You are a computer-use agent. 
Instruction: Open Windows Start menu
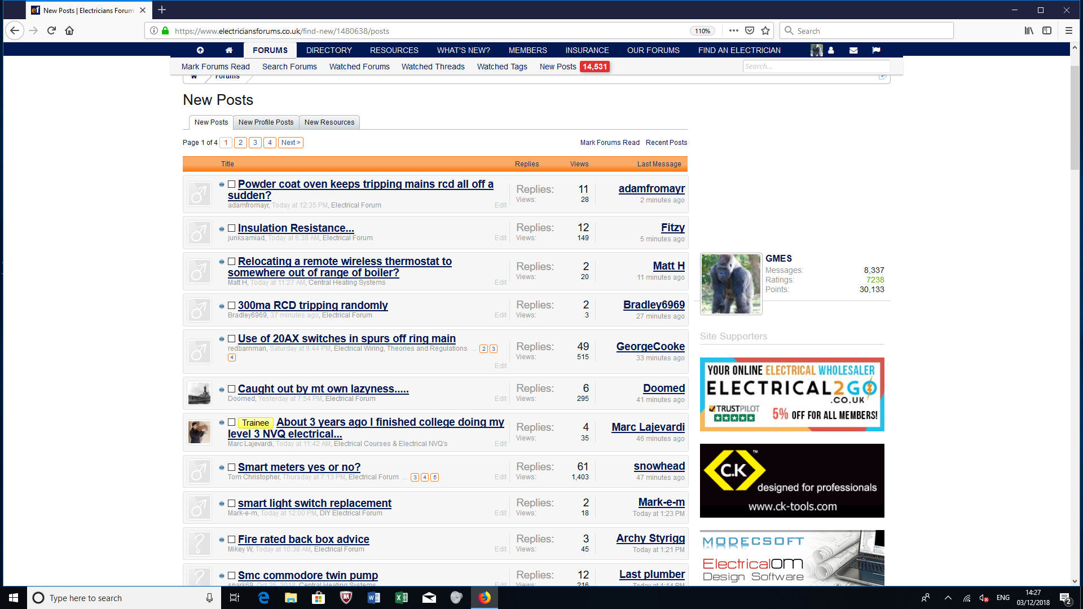click(14, 598)
